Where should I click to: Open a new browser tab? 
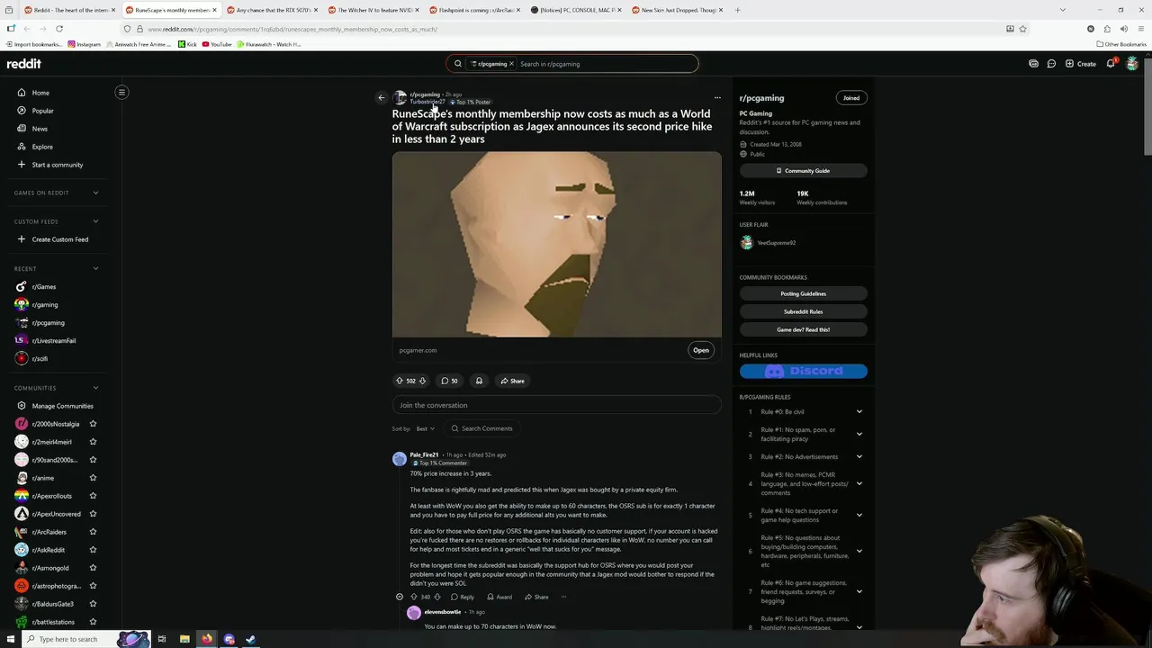(737, 10)
